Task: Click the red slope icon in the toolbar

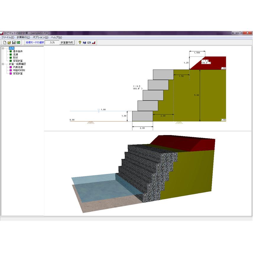Action: [94, 43]
